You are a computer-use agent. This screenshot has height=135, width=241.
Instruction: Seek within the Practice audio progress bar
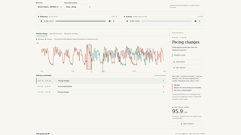[167, 21]
